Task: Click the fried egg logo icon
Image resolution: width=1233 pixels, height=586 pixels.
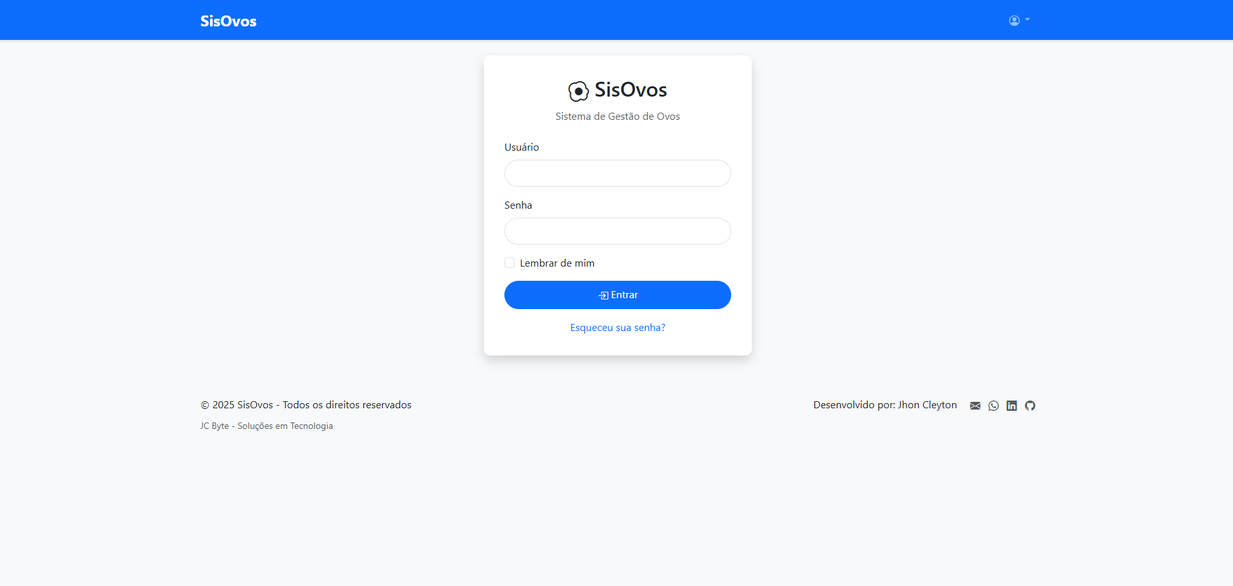Action: (578, 91)
